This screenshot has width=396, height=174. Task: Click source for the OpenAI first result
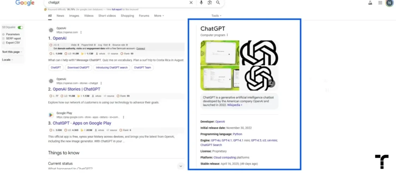(x=113, y=54)
